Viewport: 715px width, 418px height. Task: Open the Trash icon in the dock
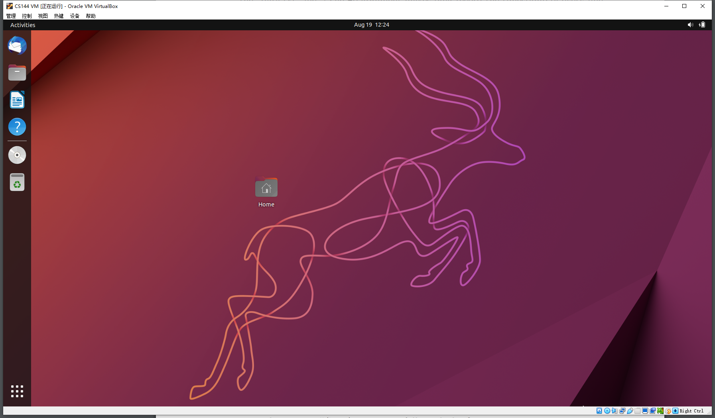[x=17, y=182]
